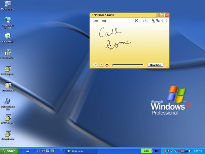Image resolution: width=205 pixels, height=154 pixels.
Task: Open the Tools menu in Sticky Notes
Action: click(x=96, y=21)
